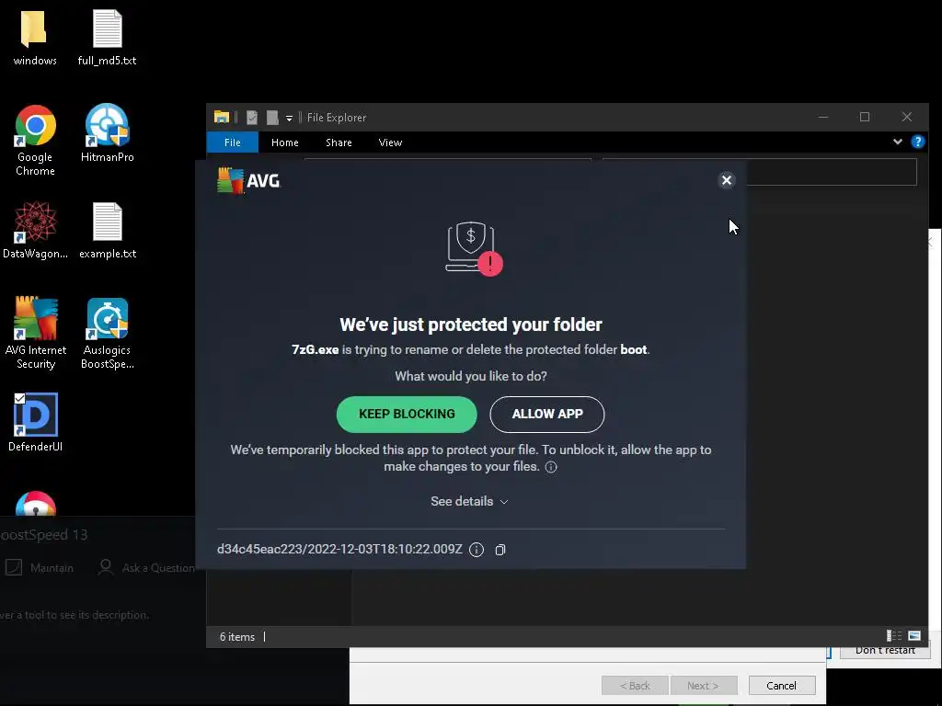Open example.txt file on desktop
Image resolution: width=942 pixels, height=706 pixels.
click(108, 231)
